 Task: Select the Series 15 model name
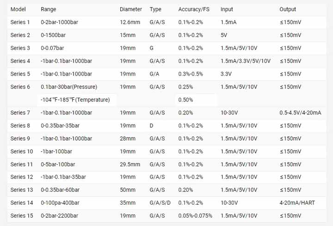click(22, 216)
